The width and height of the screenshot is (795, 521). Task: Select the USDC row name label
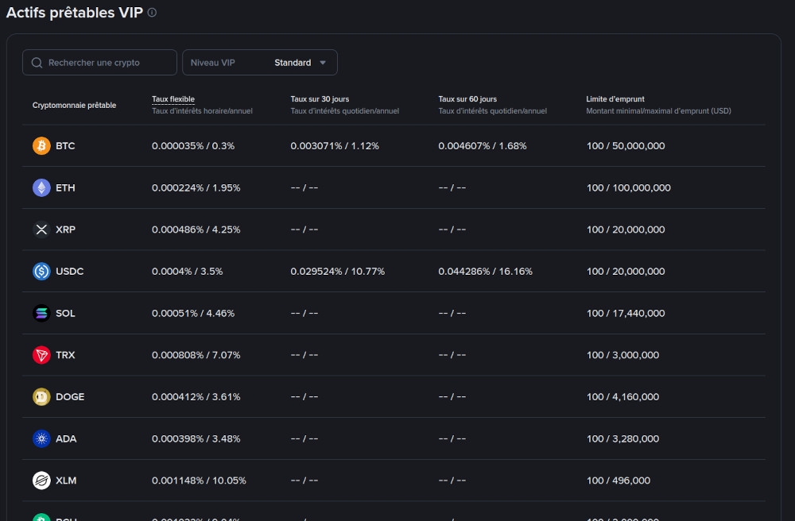click(69, 272)
